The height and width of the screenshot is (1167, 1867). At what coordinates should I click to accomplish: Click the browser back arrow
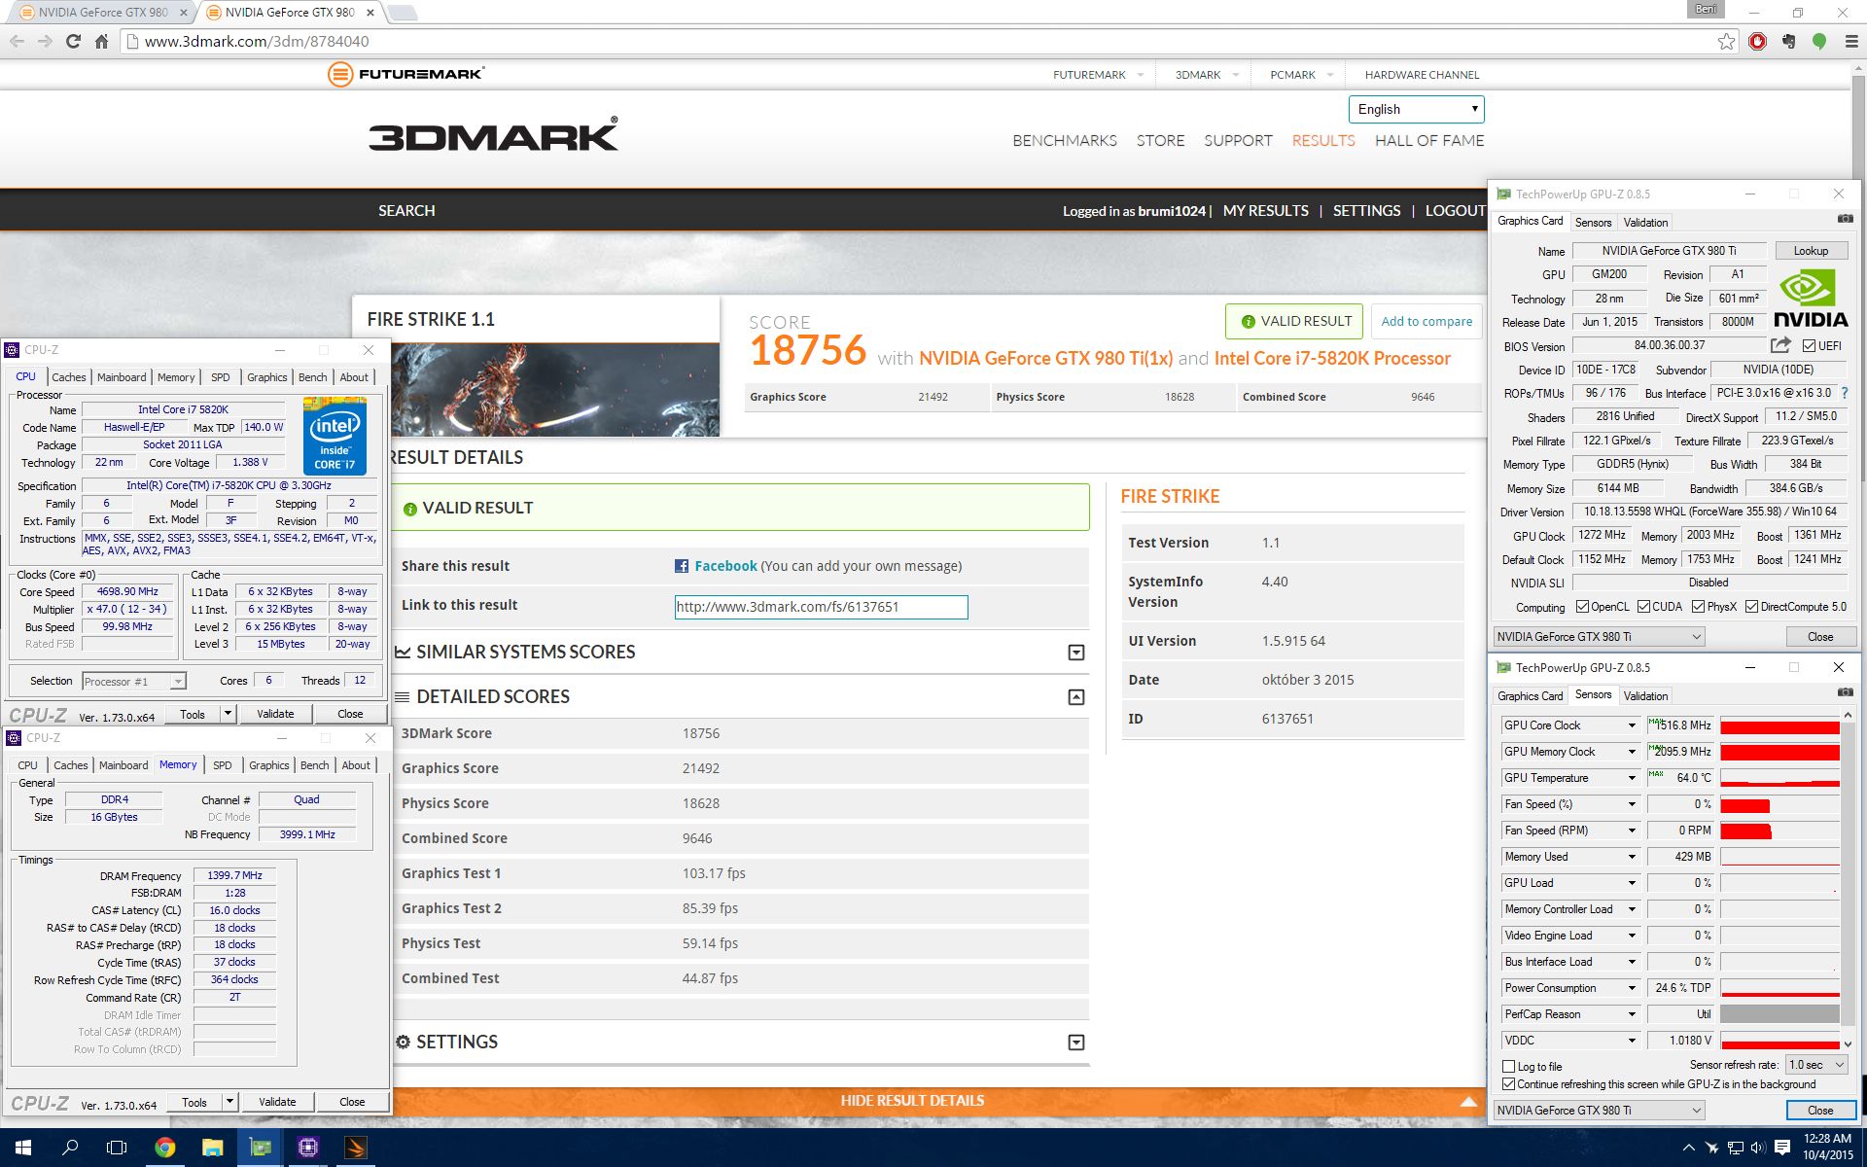coord(17,41)
